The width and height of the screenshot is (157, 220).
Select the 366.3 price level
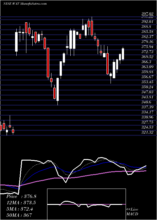146,62
